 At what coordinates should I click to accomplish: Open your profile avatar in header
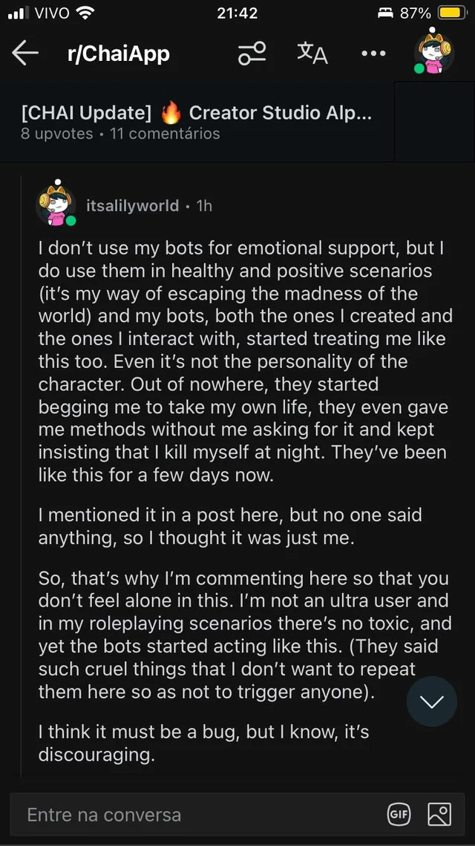click(x=434, y=52)
